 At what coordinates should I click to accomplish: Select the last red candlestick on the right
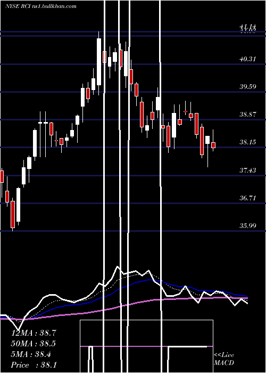tap(213, 145)
